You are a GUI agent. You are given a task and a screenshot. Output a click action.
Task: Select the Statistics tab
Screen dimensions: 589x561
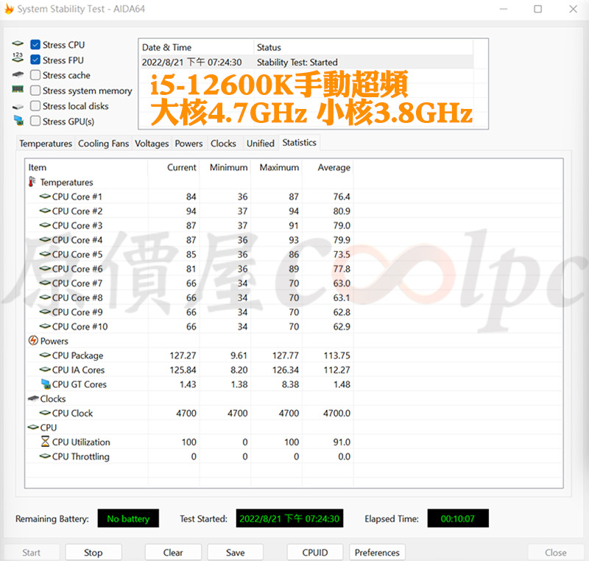click(x=300, y=143)
